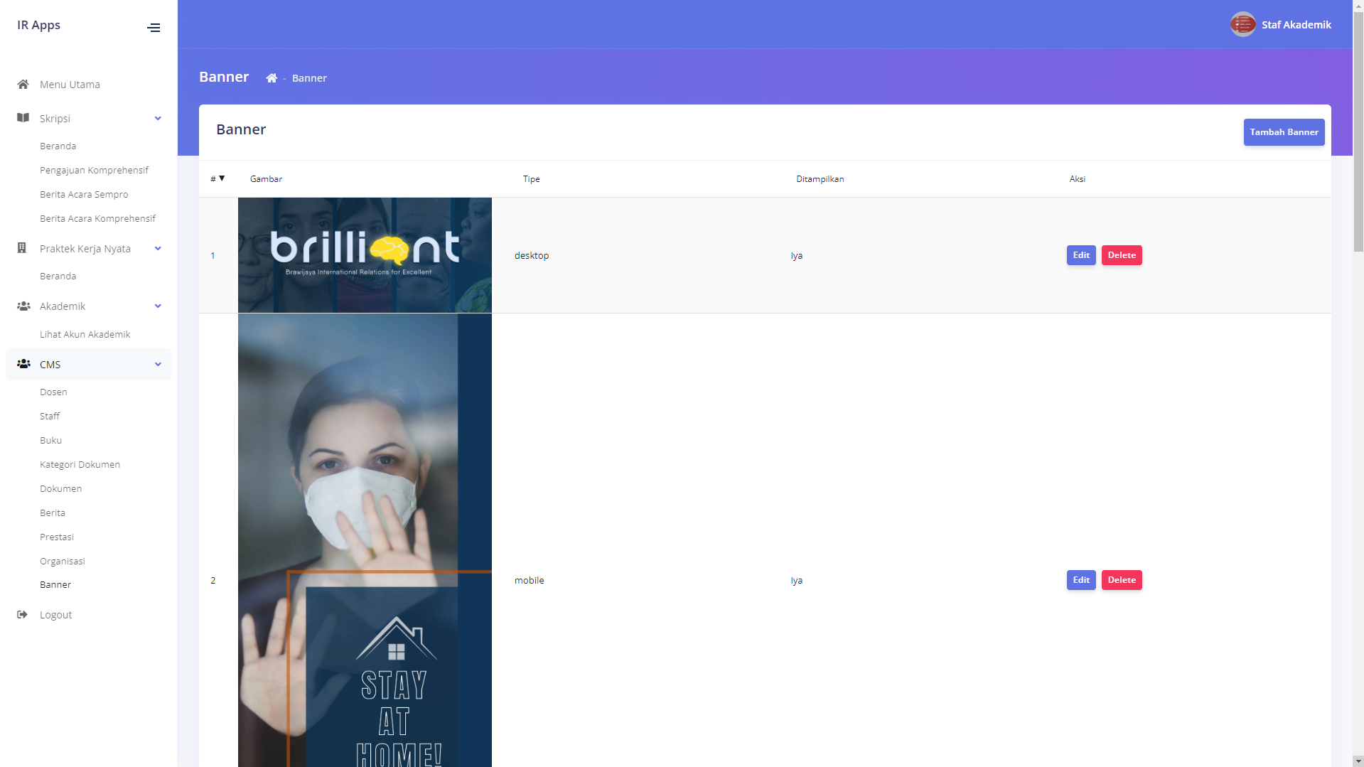Image resolution: width=1364 pixels, height=767 pixels.
Task: Delete the mobile banner row
Action: [x=1121, y=580]
